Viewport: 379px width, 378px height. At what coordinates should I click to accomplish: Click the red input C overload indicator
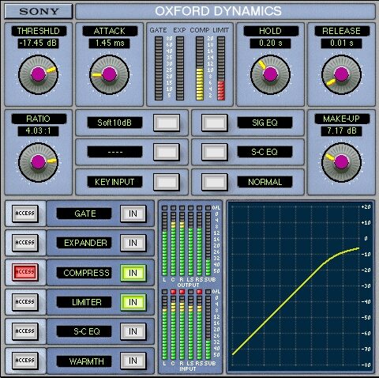173,292
